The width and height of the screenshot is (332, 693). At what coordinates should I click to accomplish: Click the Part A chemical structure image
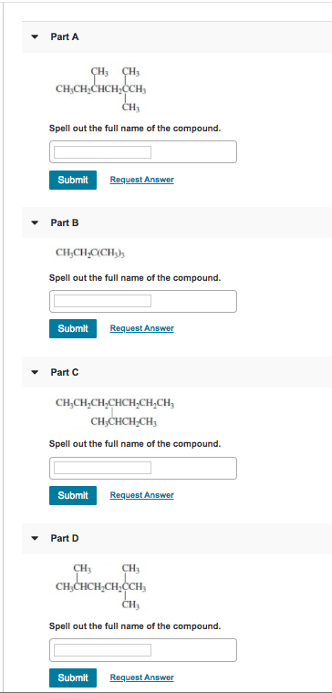click(101, 88)
